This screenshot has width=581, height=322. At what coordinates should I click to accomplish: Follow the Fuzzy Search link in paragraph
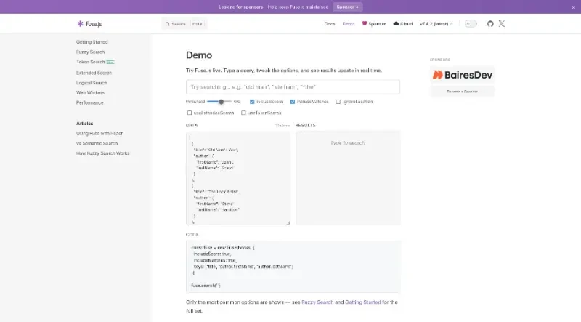317,302
